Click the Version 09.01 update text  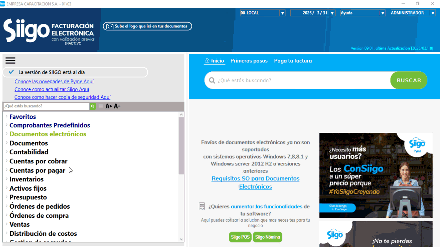tap(392, 48)
